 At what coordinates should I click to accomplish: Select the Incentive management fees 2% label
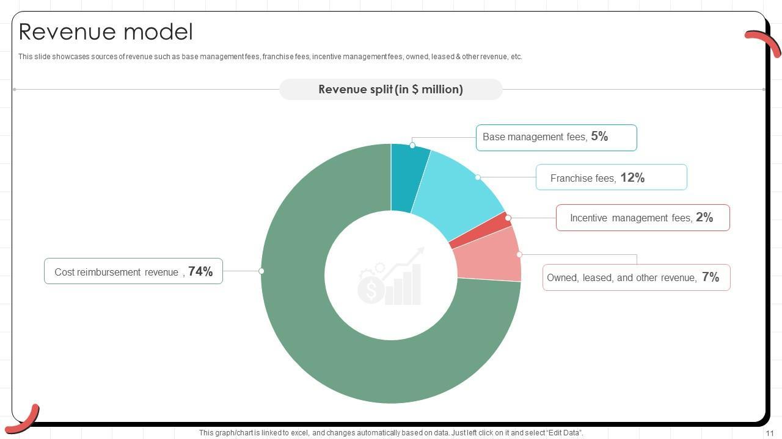tap(643, 218)
